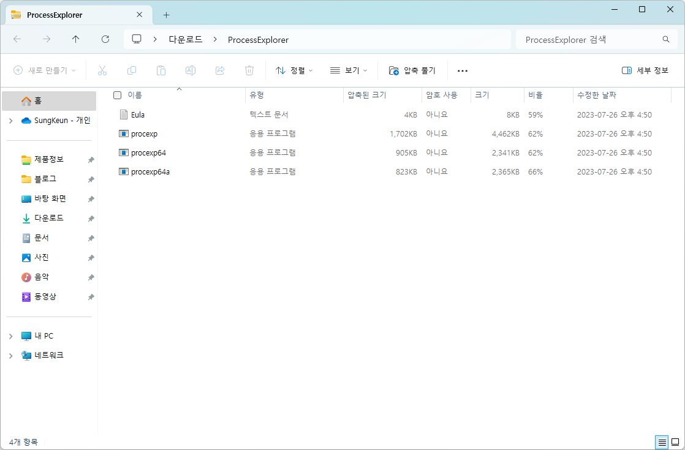Image resolution: width=685 pixels, height=450 pixels.
Task: Click the PC monitor icon in address bar
Action: tap(137, 39)
